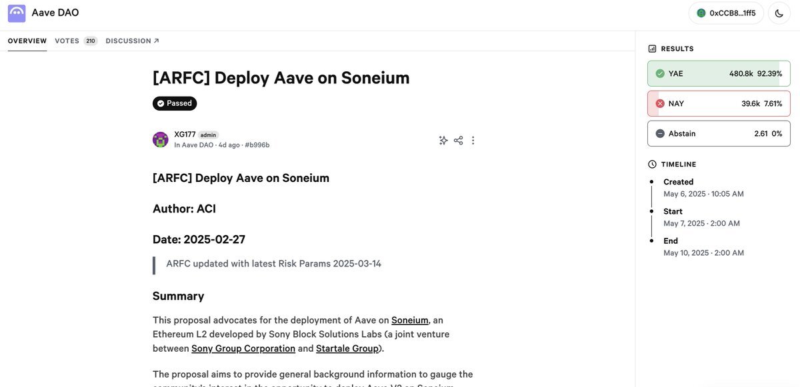Image resolution: width=800 pixels, height=387 pixels.
Task: Click XG177's pixel avatar thumbnail
Action: click(161, 139)
